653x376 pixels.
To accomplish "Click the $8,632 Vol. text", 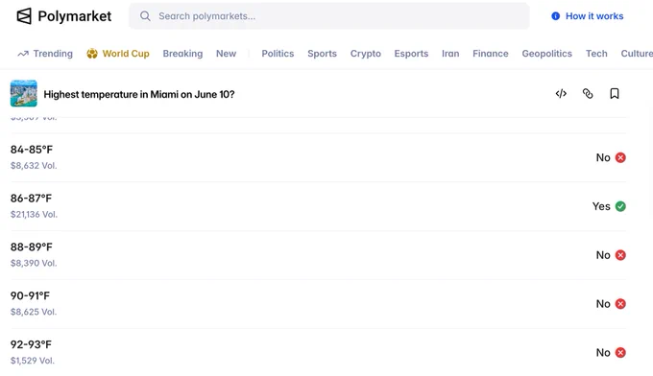I will 34,166.
